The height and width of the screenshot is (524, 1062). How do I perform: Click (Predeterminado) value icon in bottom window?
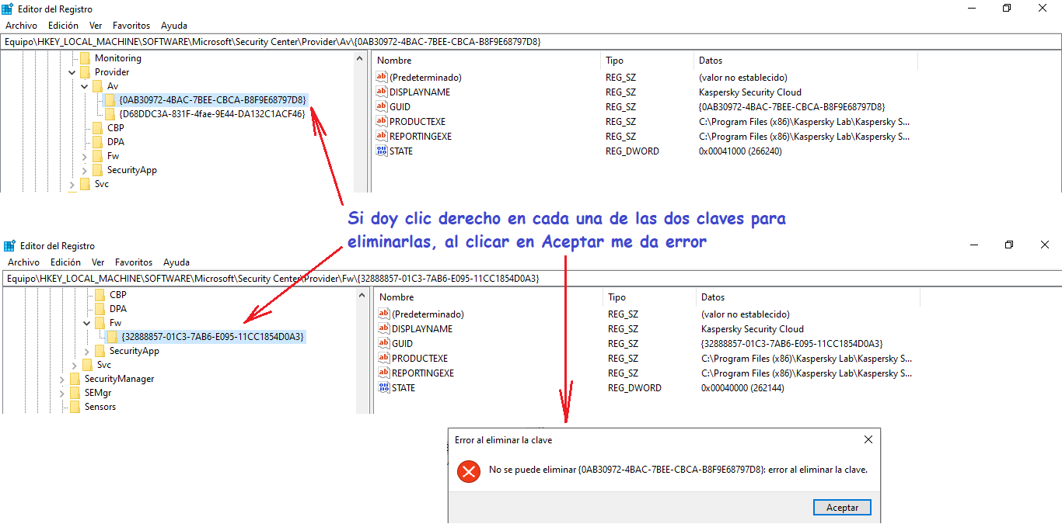click(x=383, y=314)
